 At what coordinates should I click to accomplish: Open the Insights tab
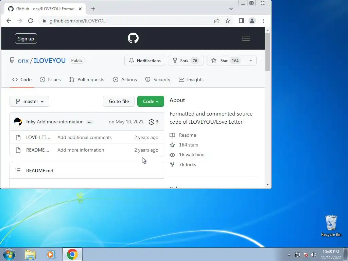tap(191, 80)
